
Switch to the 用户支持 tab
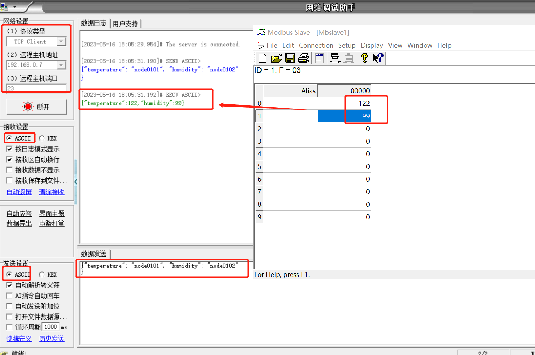126,24
